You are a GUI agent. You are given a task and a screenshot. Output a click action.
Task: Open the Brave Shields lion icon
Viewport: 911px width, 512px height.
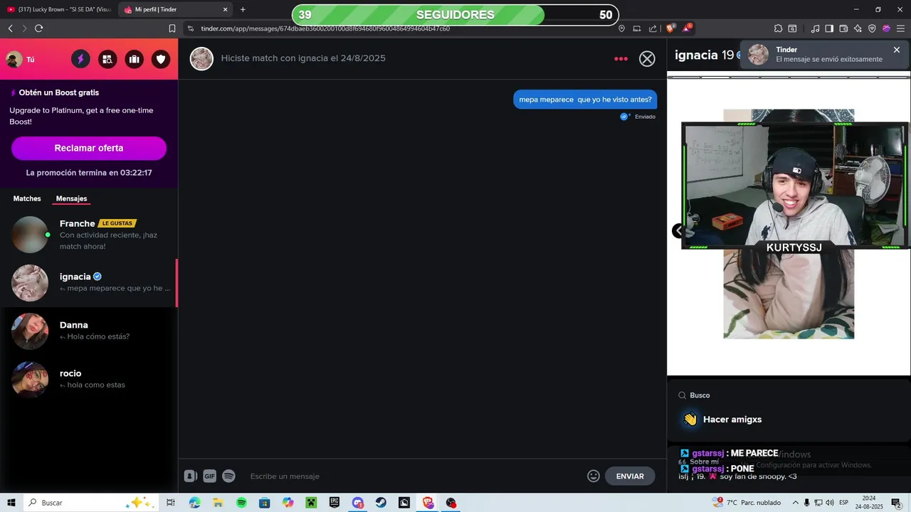(x=670, y=28)
